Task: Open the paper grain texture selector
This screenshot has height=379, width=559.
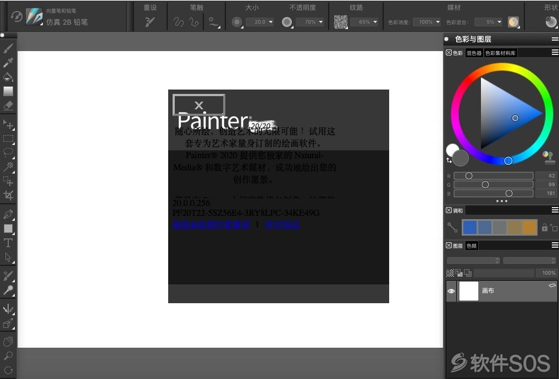Action: [x=341, y=22]
